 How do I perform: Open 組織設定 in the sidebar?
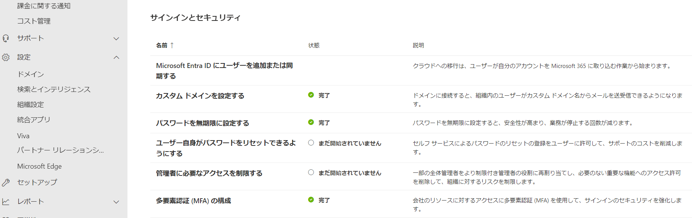(x=30, y=105)
